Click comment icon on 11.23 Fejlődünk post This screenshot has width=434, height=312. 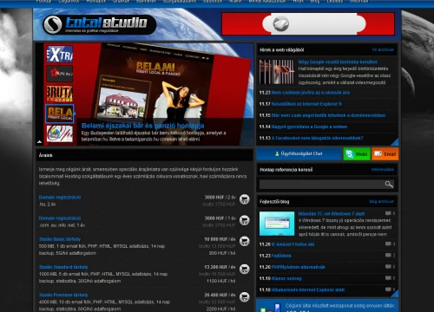(388, 255)
